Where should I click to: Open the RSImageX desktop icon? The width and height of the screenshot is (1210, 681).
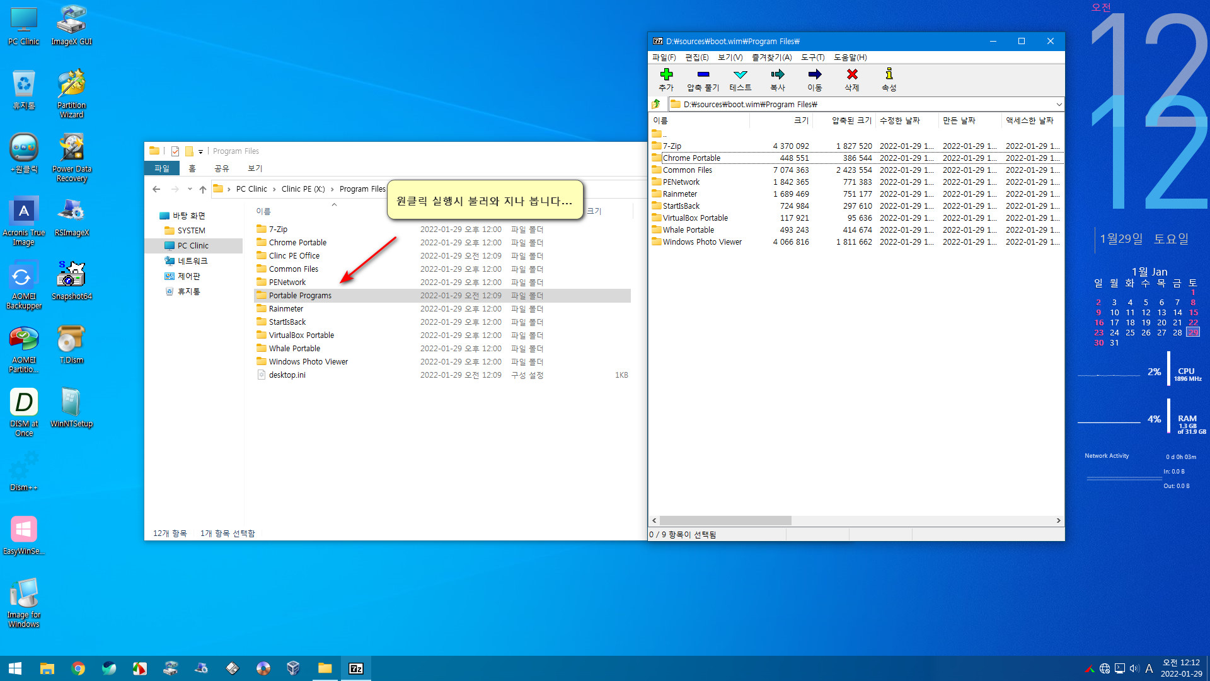[x=71, y=217]
